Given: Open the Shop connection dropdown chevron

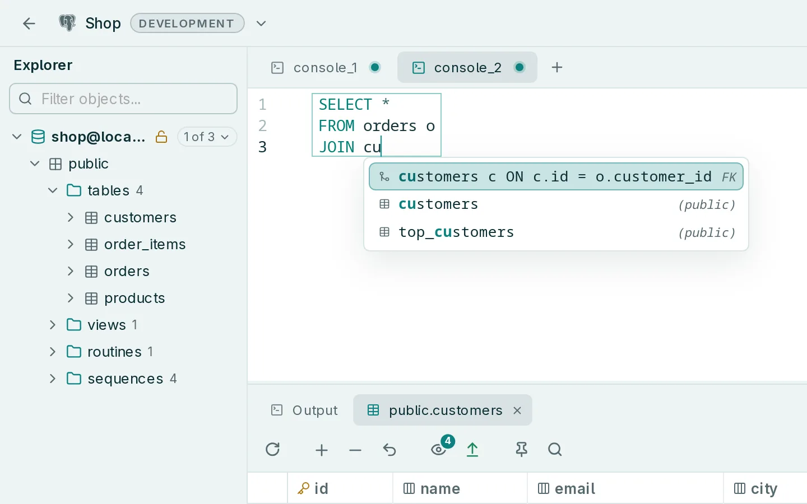Looking at the screenshot, I should (261, 24).
